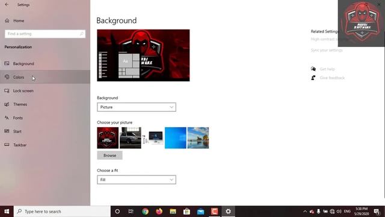
Task: Open Task View on the taskbar
Action: 131,212
